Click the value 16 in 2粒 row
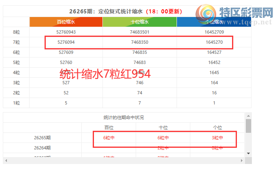Viewport: 277px width, 181px height. 214,93
